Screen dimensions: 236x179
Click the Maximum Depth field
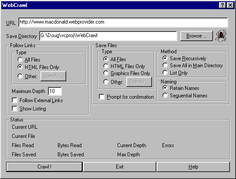[x=55, y=91]
